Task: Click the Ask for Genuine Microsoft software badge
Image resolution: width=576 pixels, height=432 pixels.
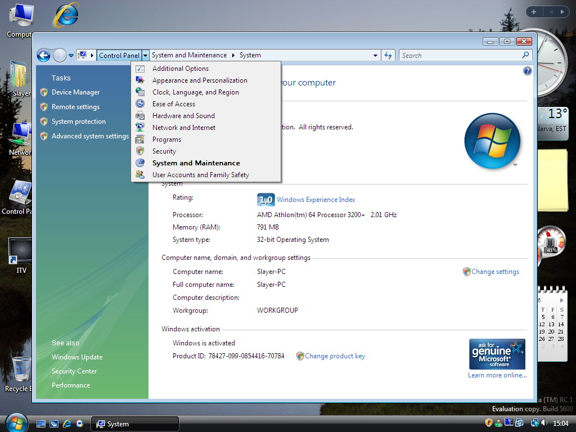Action: click(497, 354)
